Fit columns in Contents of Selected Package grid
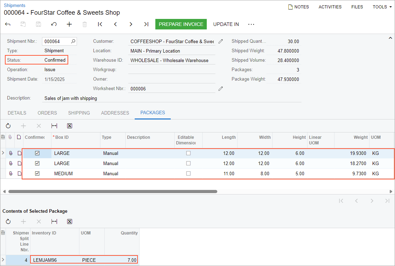The width and height of the screenshot is (395, 266). (x=54, y=221)
